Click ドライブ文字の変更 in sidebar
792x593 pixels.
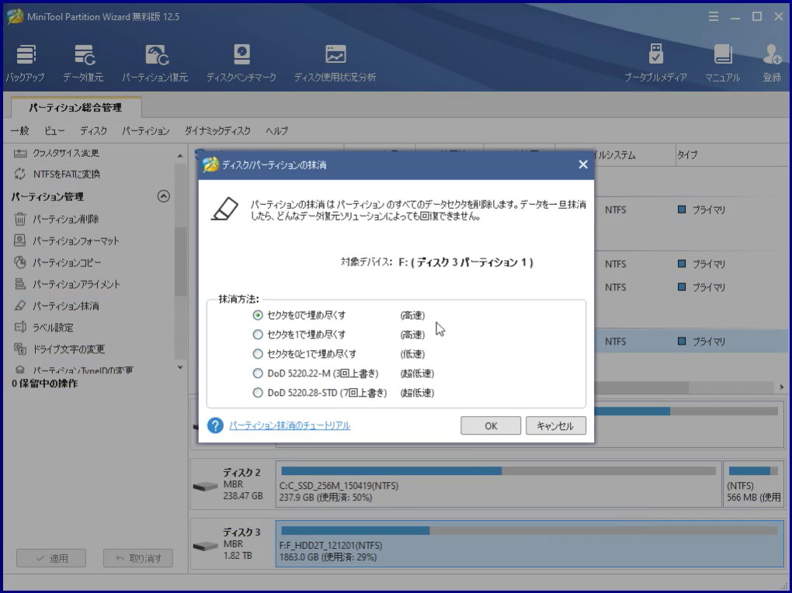tap(68, 349)
